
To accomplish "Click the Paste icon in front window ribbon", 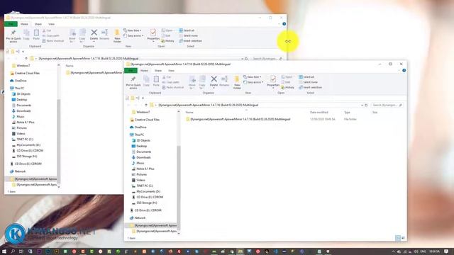I will [156, 81].
